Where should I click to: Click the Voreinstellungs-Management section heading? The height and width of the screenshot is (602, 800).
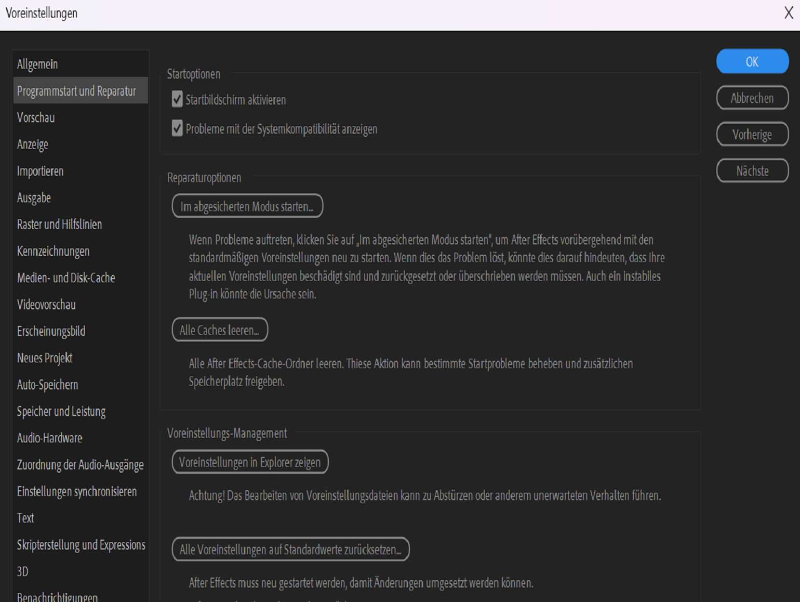[x=227, y=433]
